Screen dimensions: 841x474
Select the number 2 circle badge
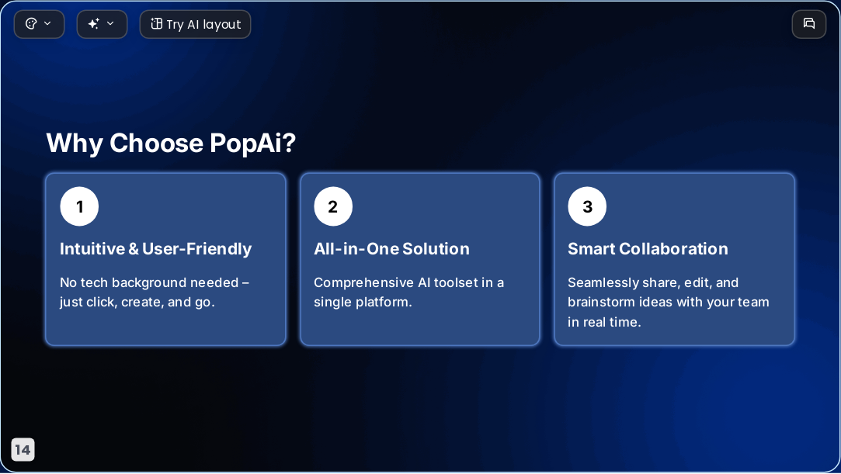point(333,206)
